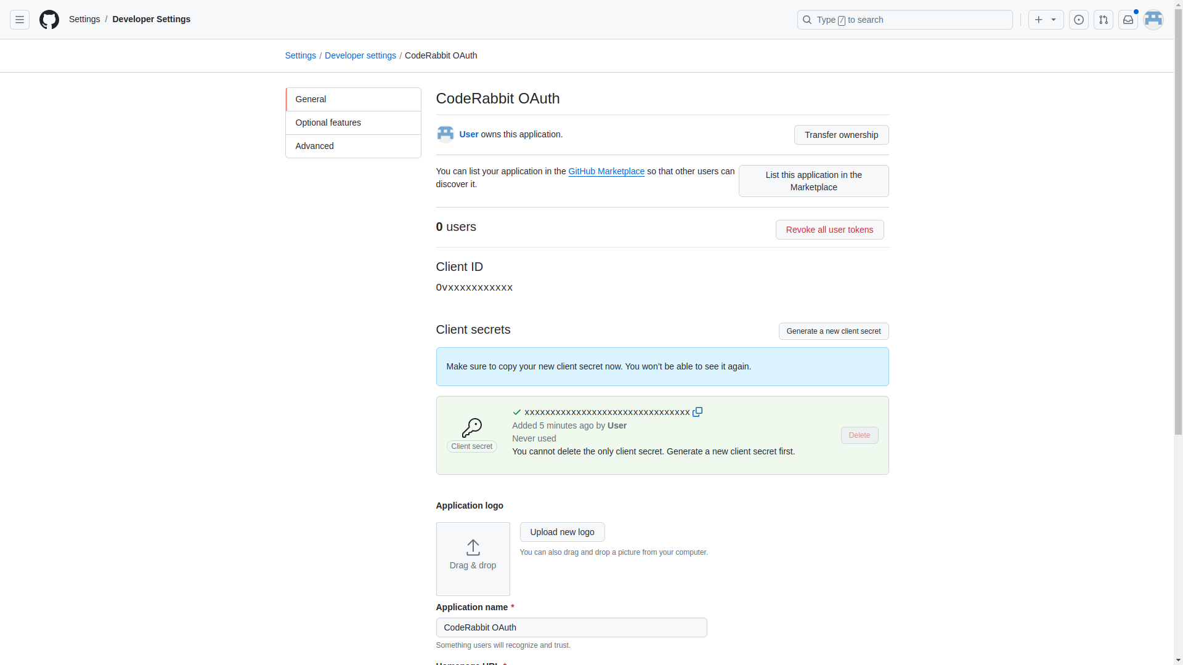Click the user avatar profile icon

coord(1153,20)
